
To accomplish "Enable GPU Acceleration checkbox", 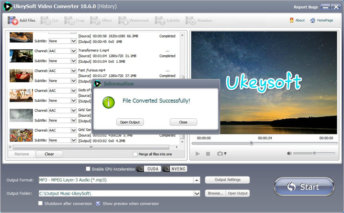I will (x=88, y=169).
